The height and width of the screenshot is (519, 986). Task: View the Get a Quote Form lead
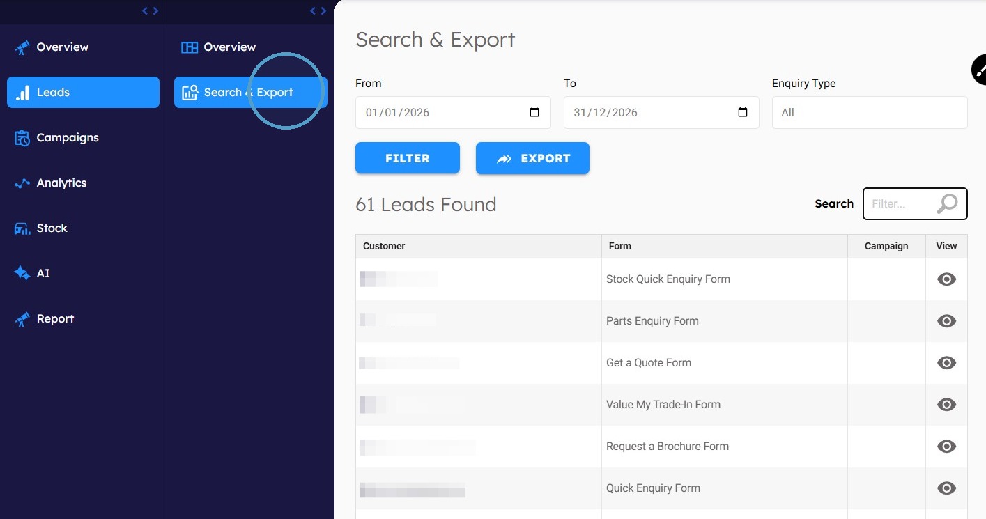coord(946,363)
